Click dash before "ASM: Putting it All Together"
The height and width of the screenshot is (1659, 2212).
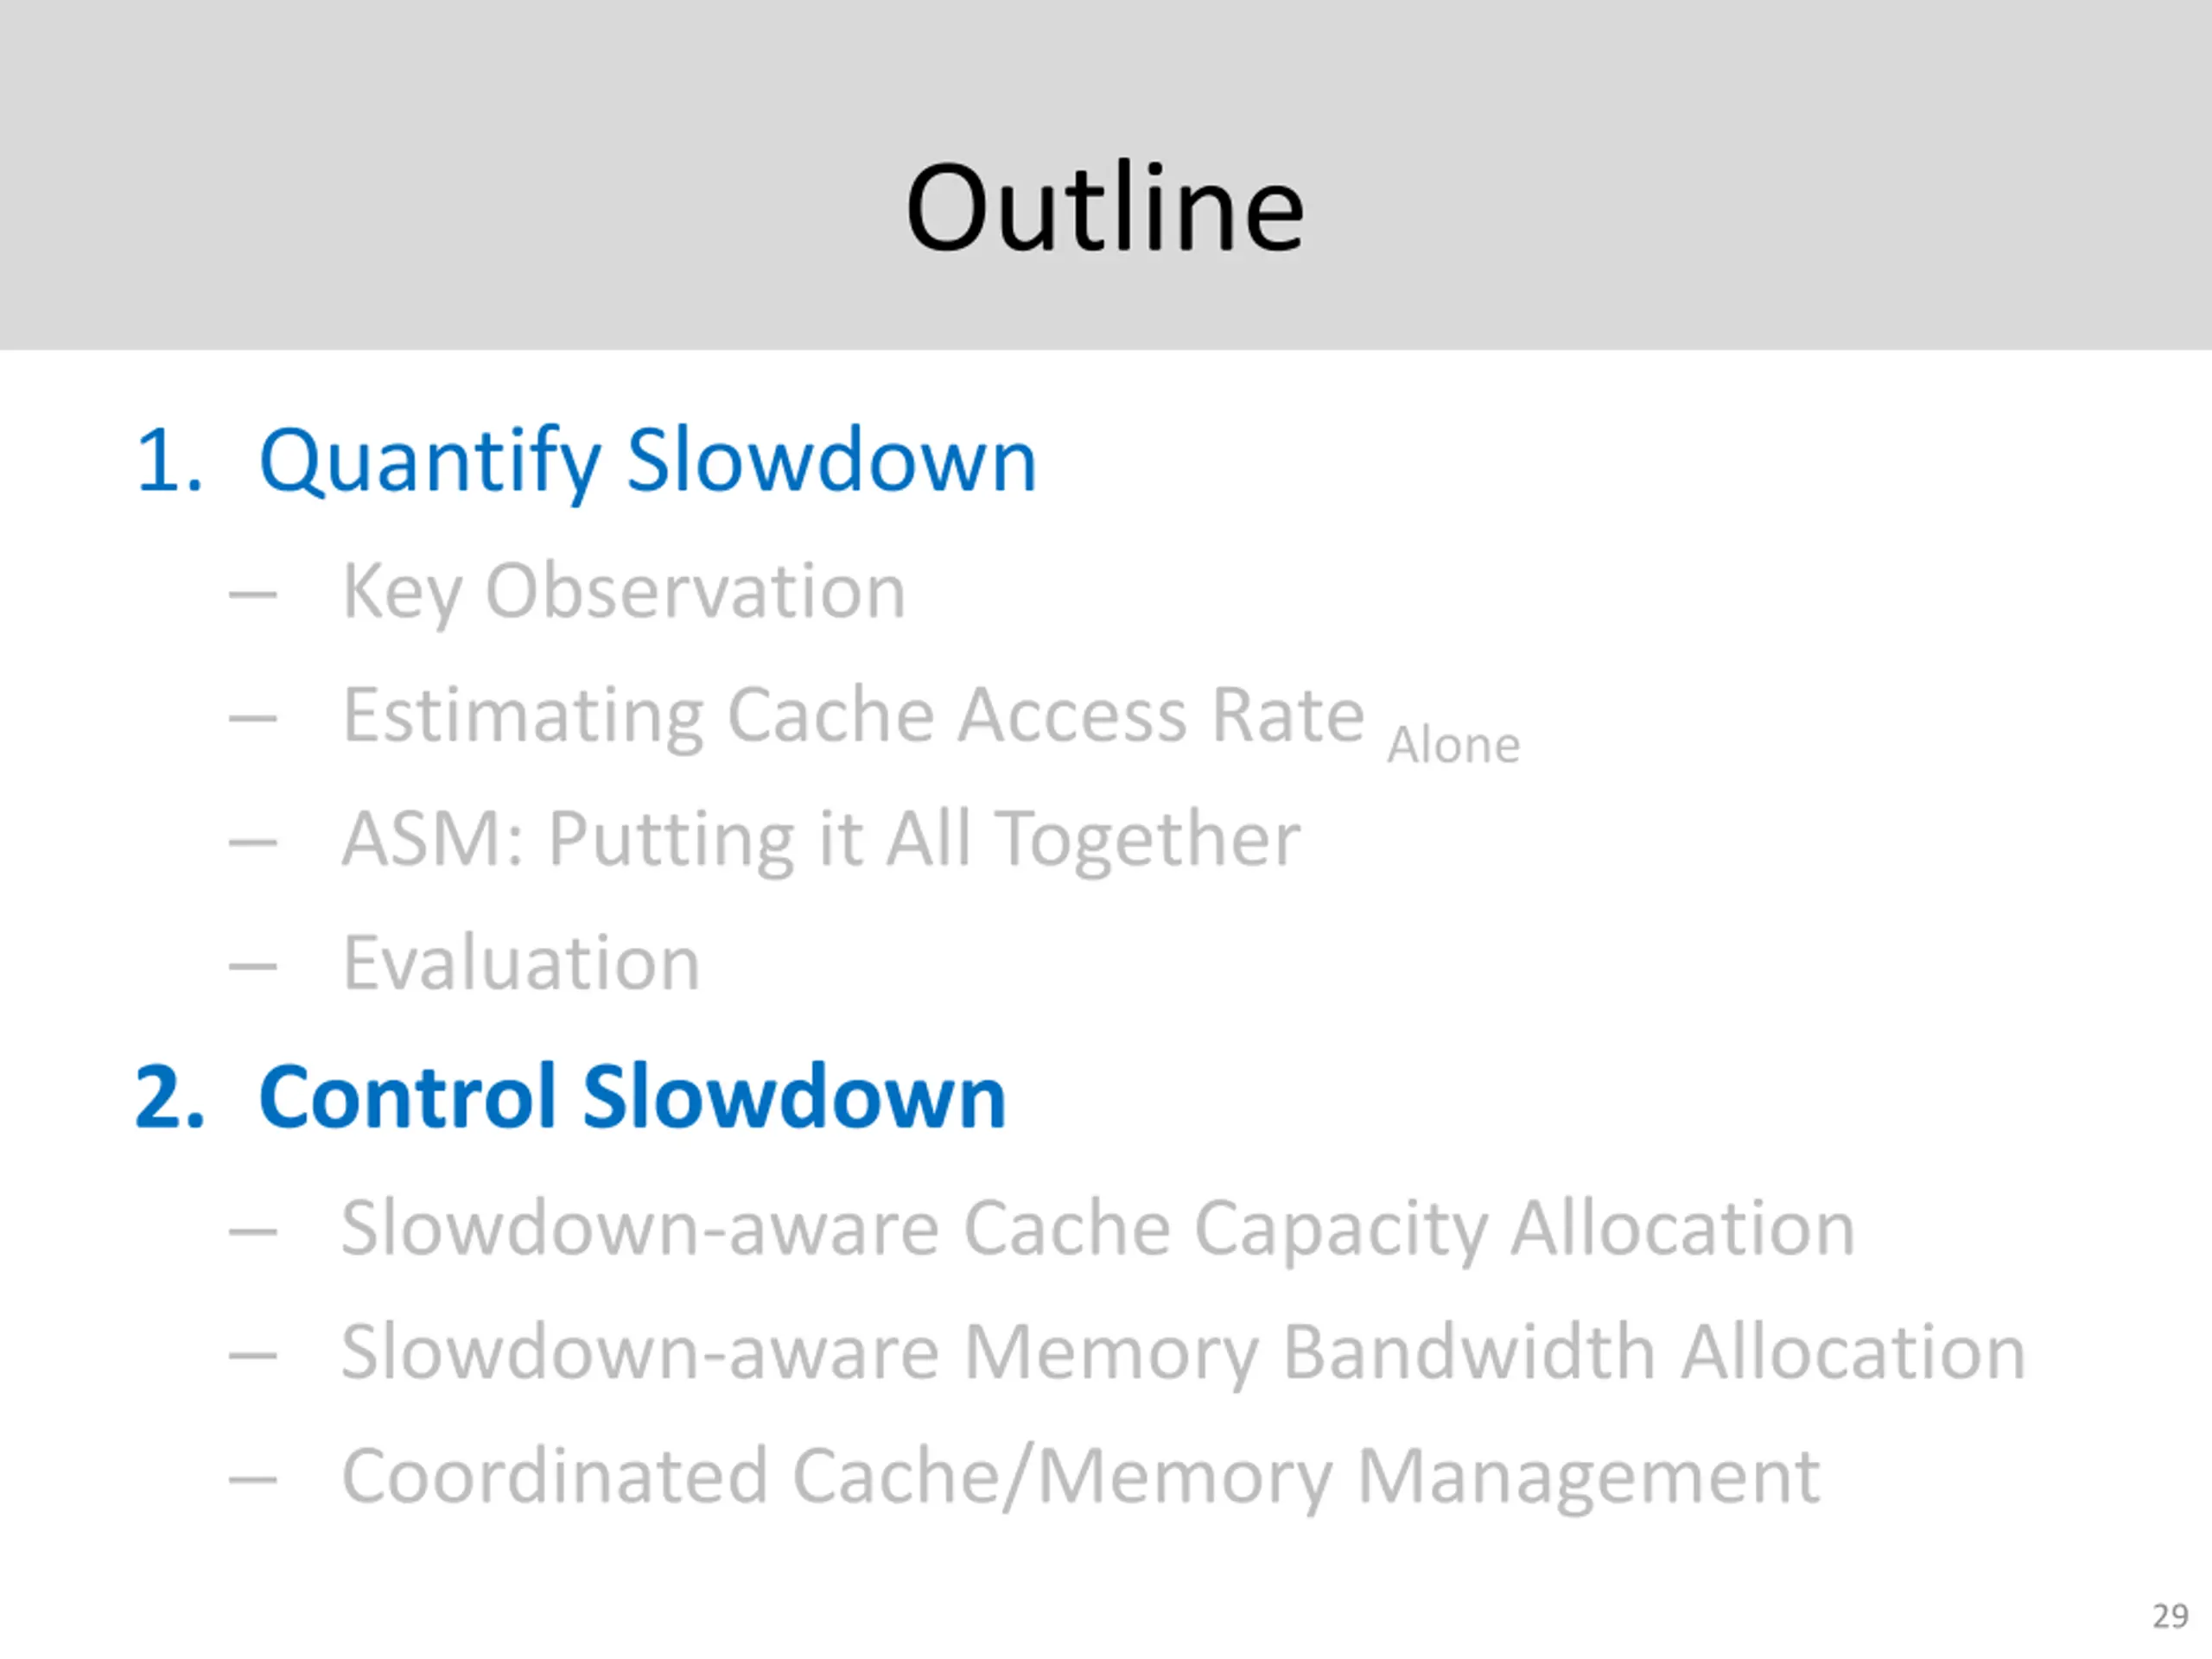click(252, 842)
